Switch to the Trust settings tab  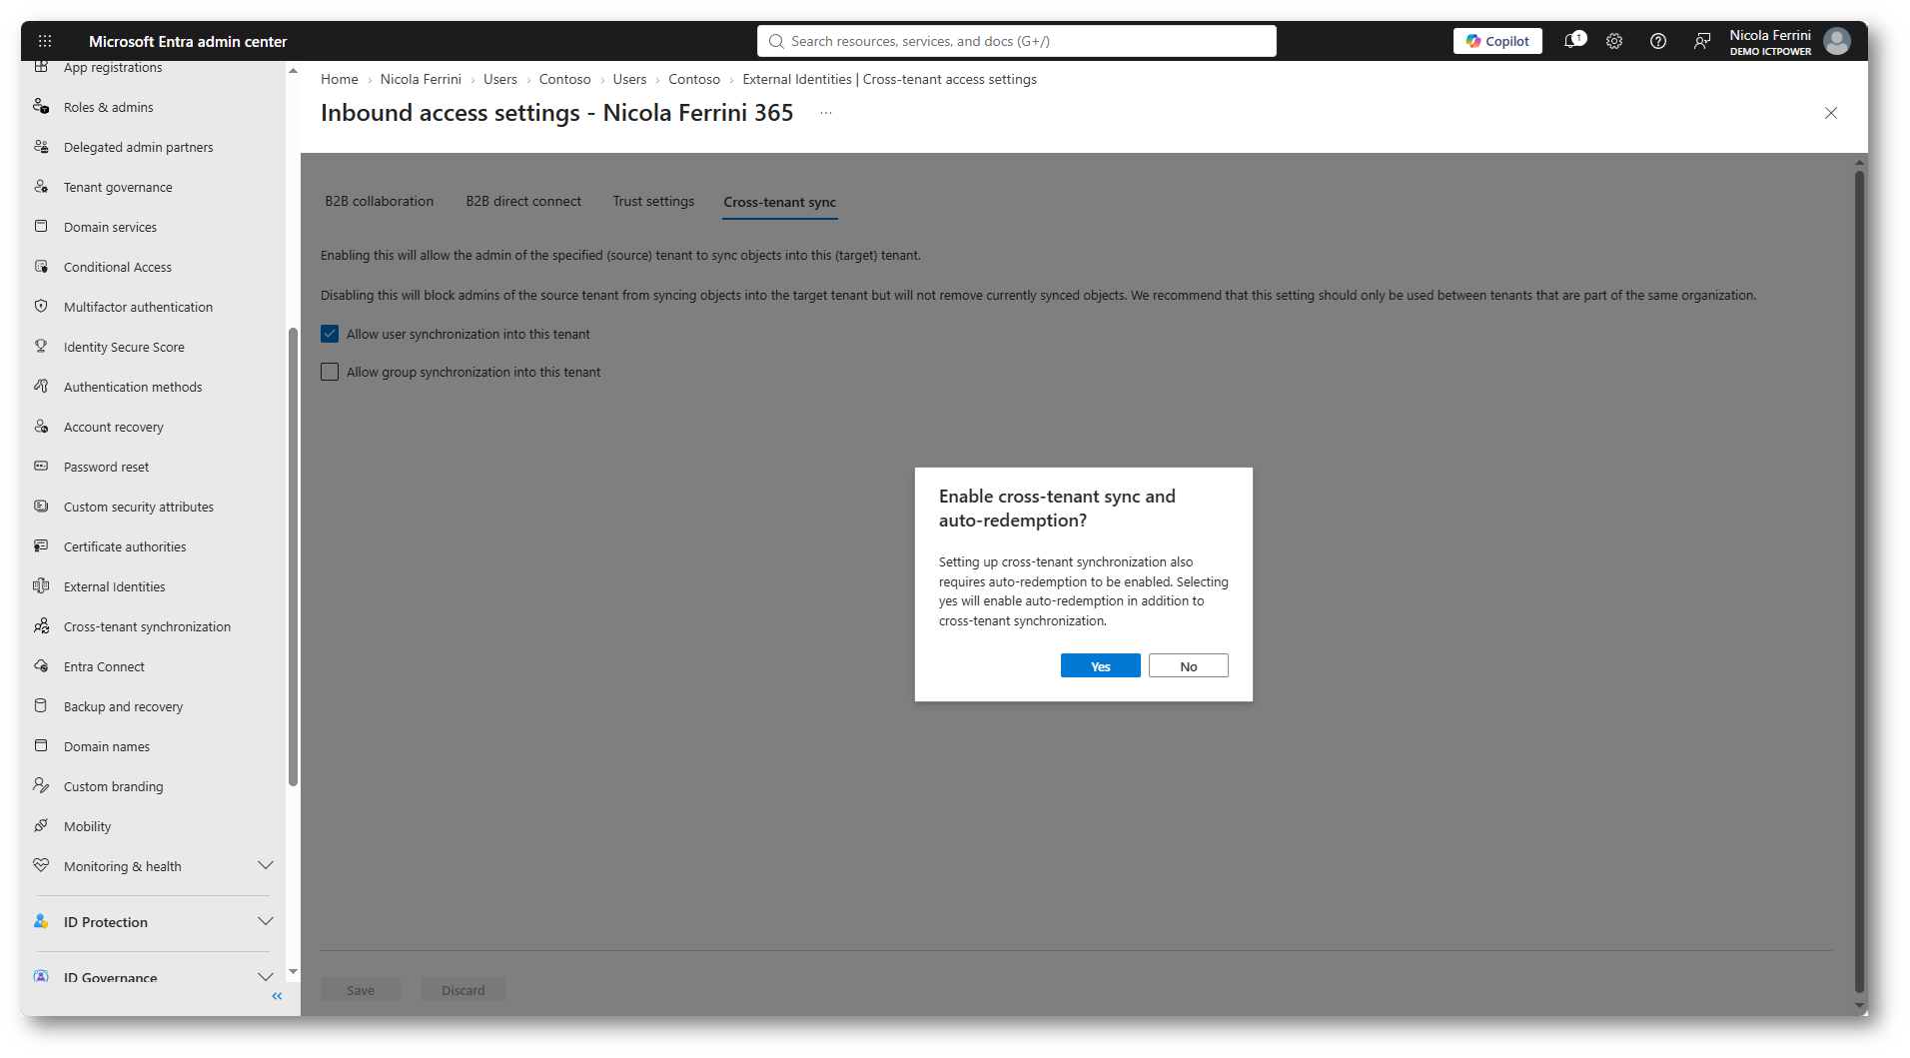[653, 202]
